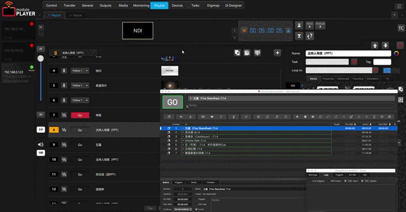Click the jump-to-top arrow icon beside Goto
The image size is (406, 212).
[299, 26]
